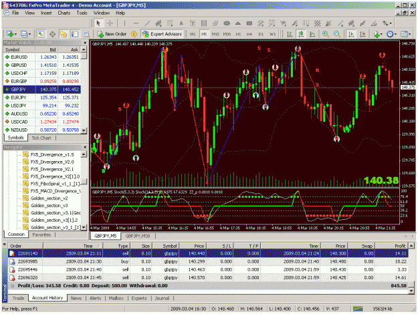Switch chart to line chart mode

point(312,34)
